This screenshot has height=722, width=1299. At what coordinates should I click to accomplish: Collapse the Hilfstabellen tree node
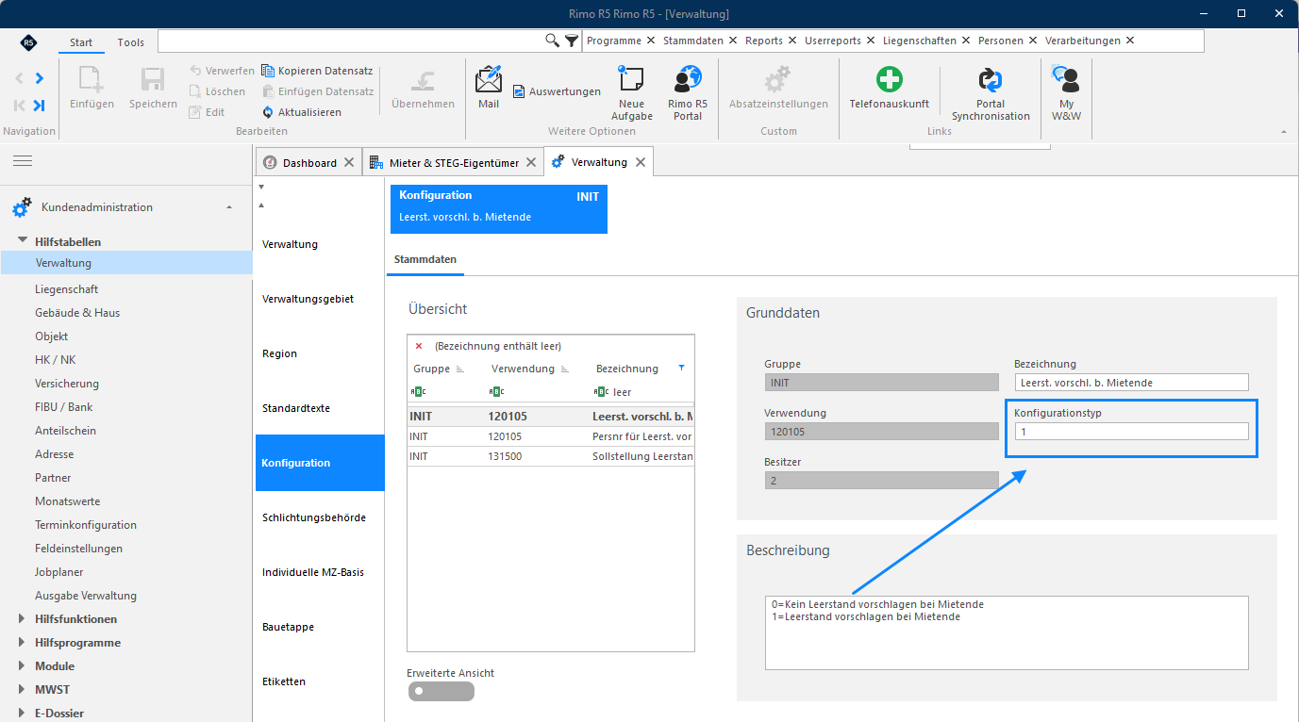(x=23, y=241)
